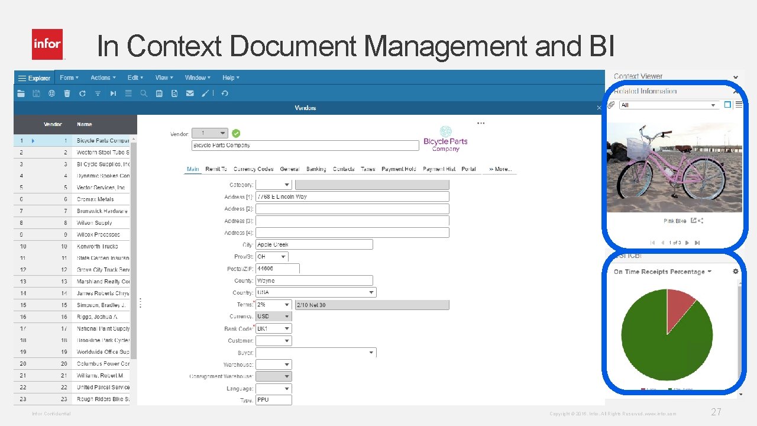Open the Actions menu
Viewport: 757px width, 426px height.
point(102,77)
